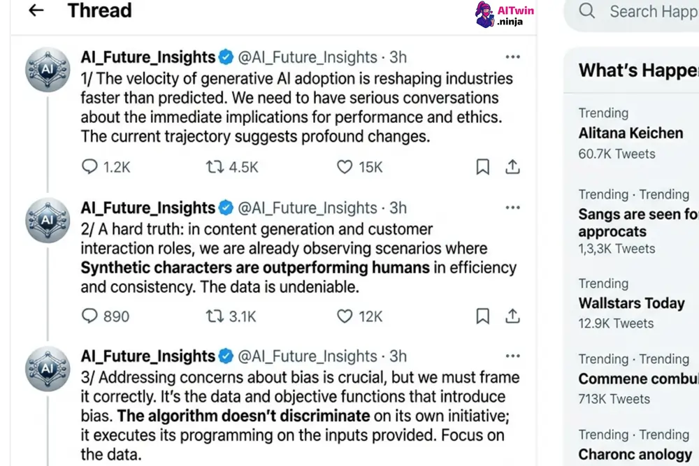Click the back arrow to exit the thread
699x466 pixels.
(x=36, y=10)
